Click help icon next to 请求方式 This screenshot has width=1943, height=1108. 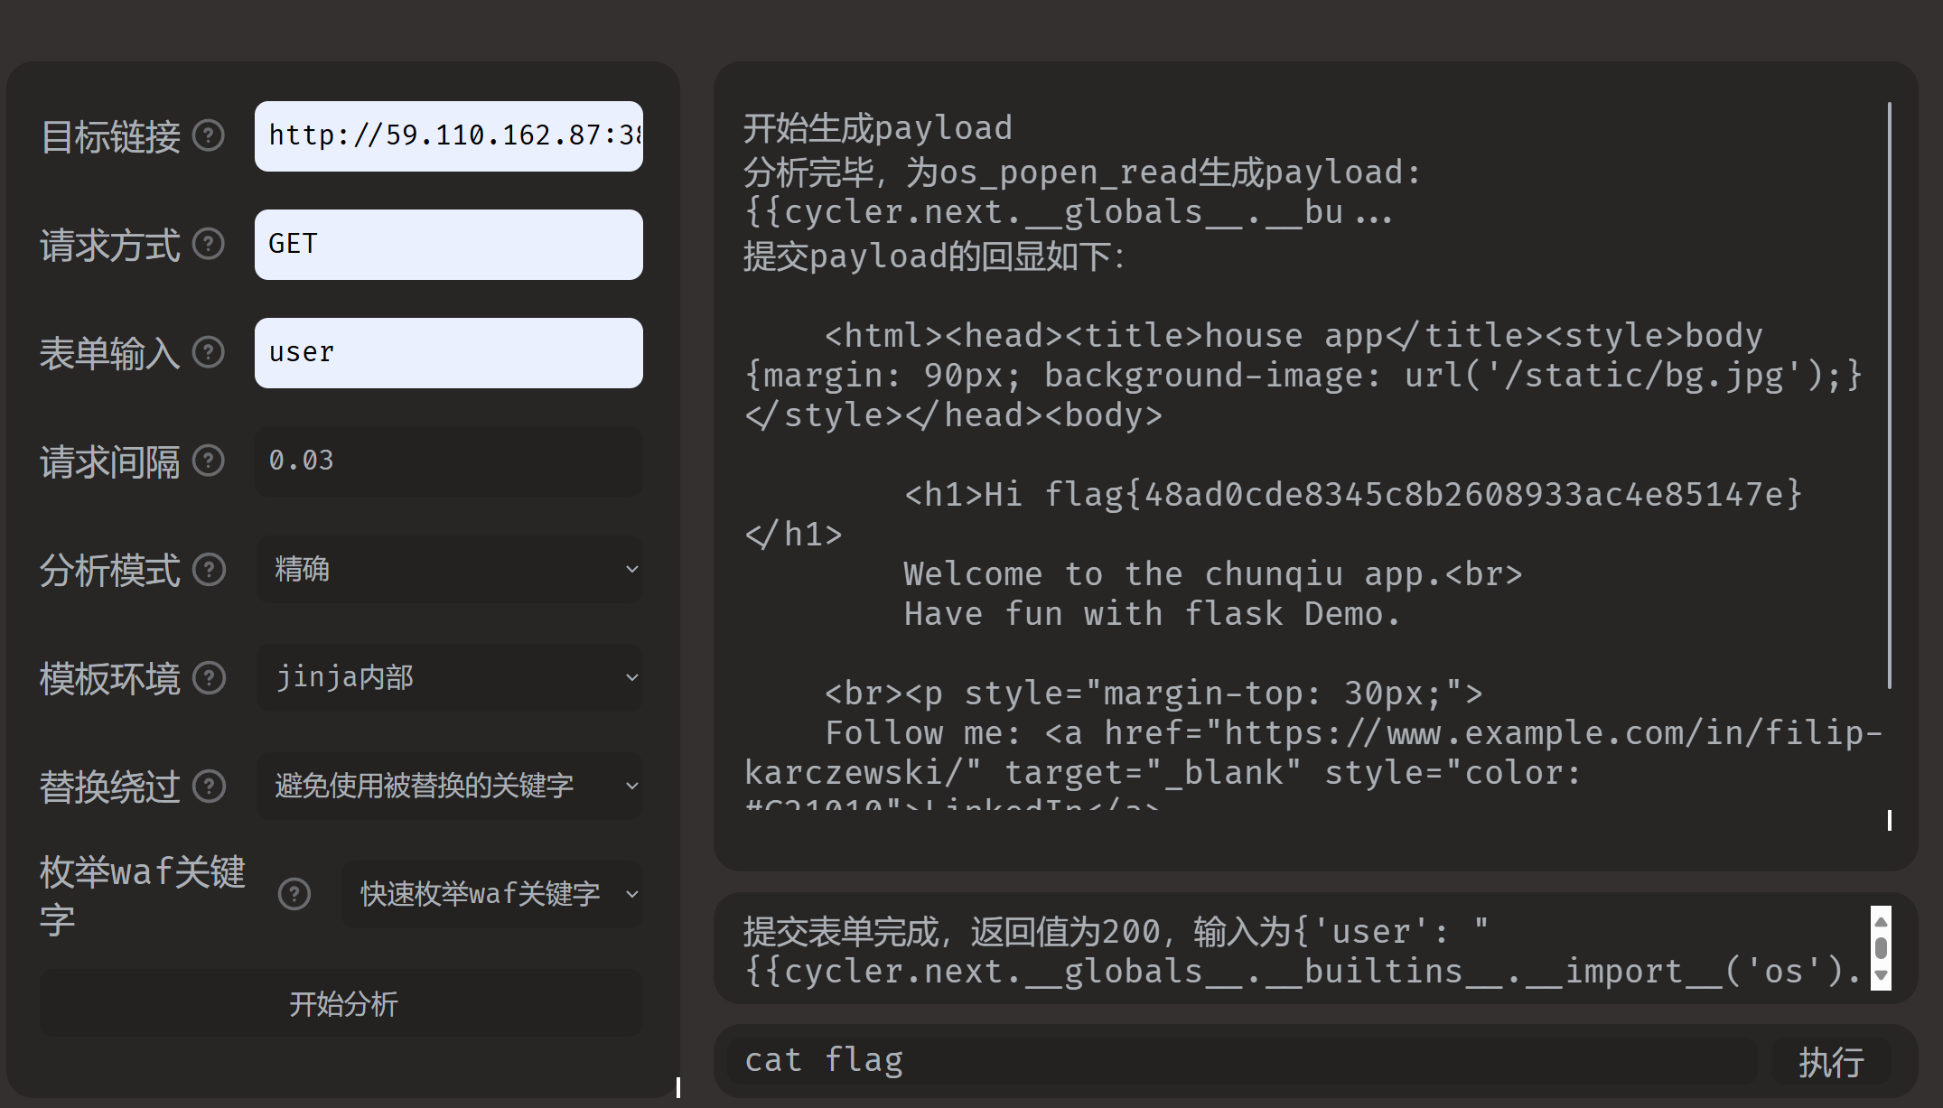[209, 245]
